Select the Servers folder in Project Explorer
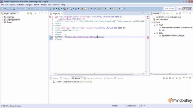This screenshot has height=108, width=193. 9,22
